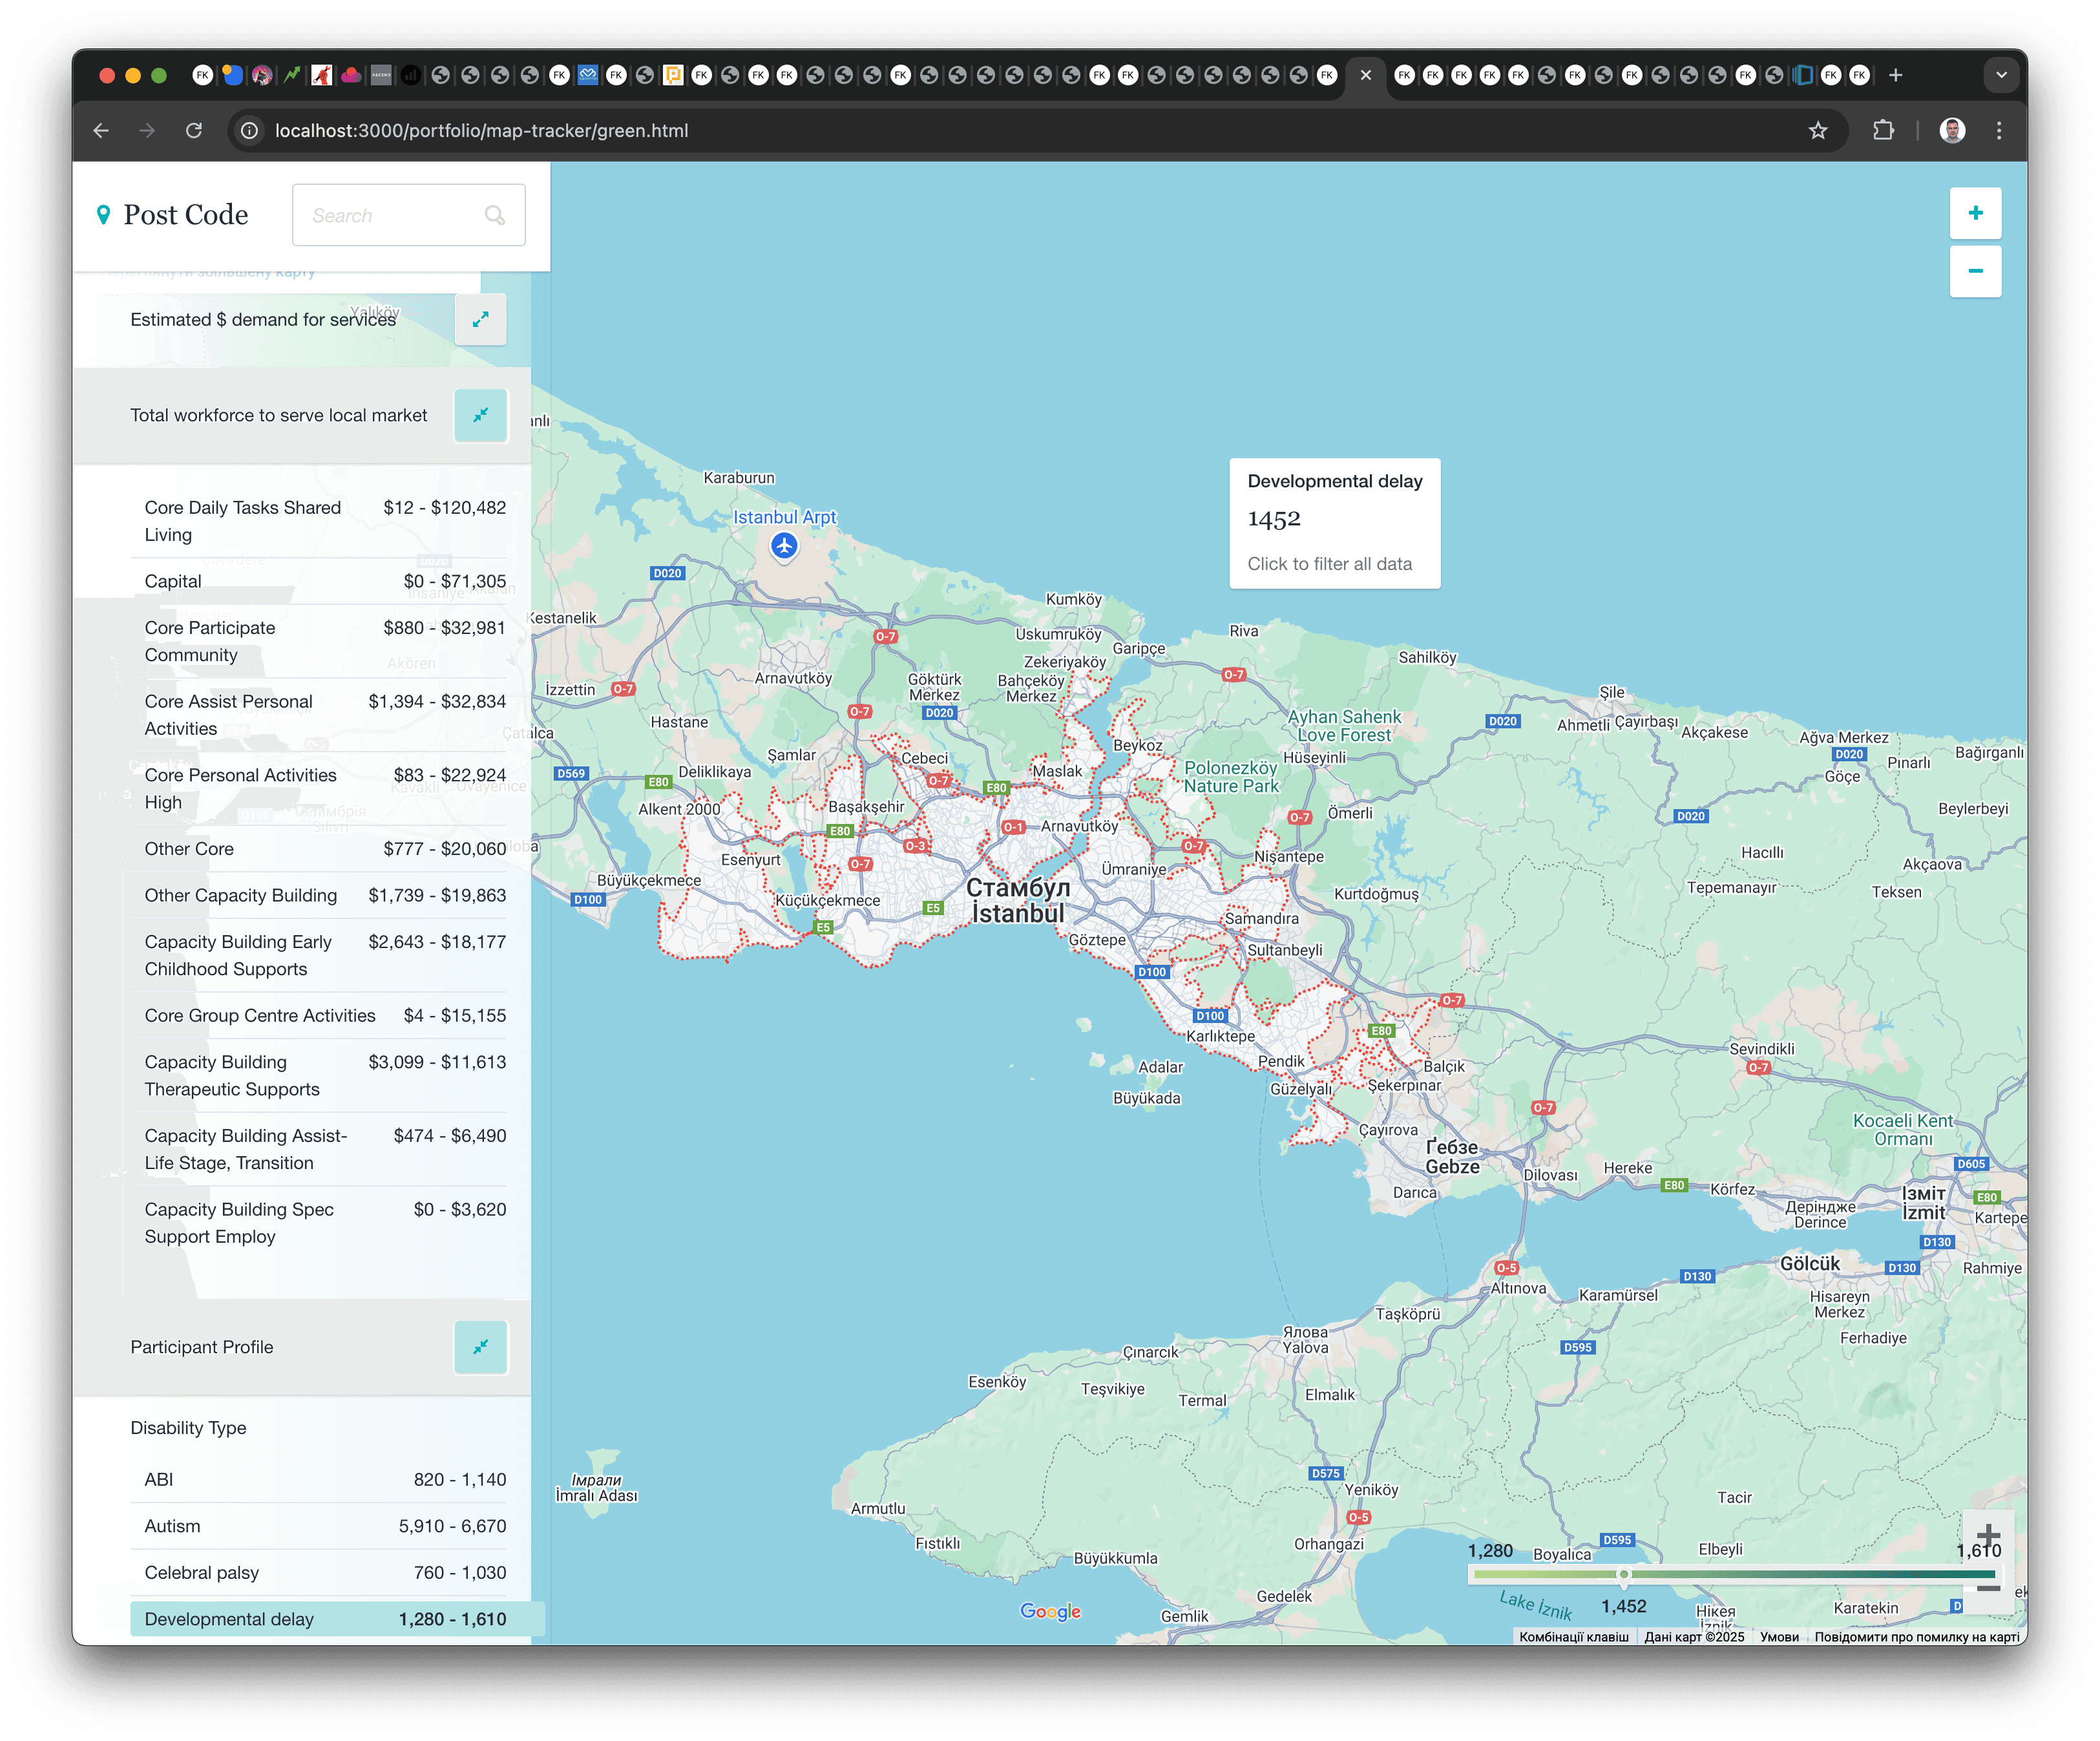Click into the Post Code search field
The width and height of the screenshot is (2100, 1741).
(x=408, y=215)
